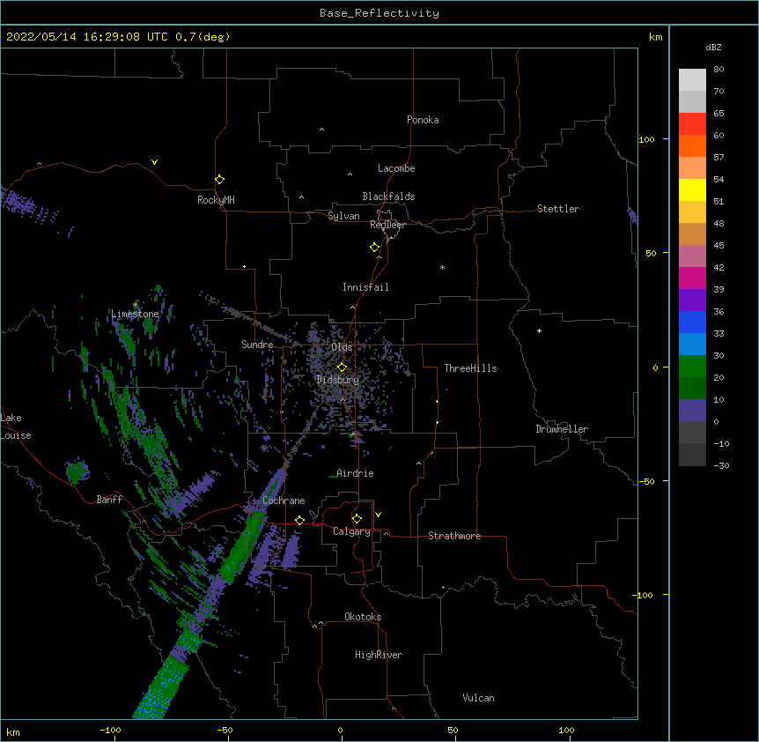Click the yellow diamond marker south of RedDeer
The height and width of the screenshot is (742, 759).
(374, 248)
